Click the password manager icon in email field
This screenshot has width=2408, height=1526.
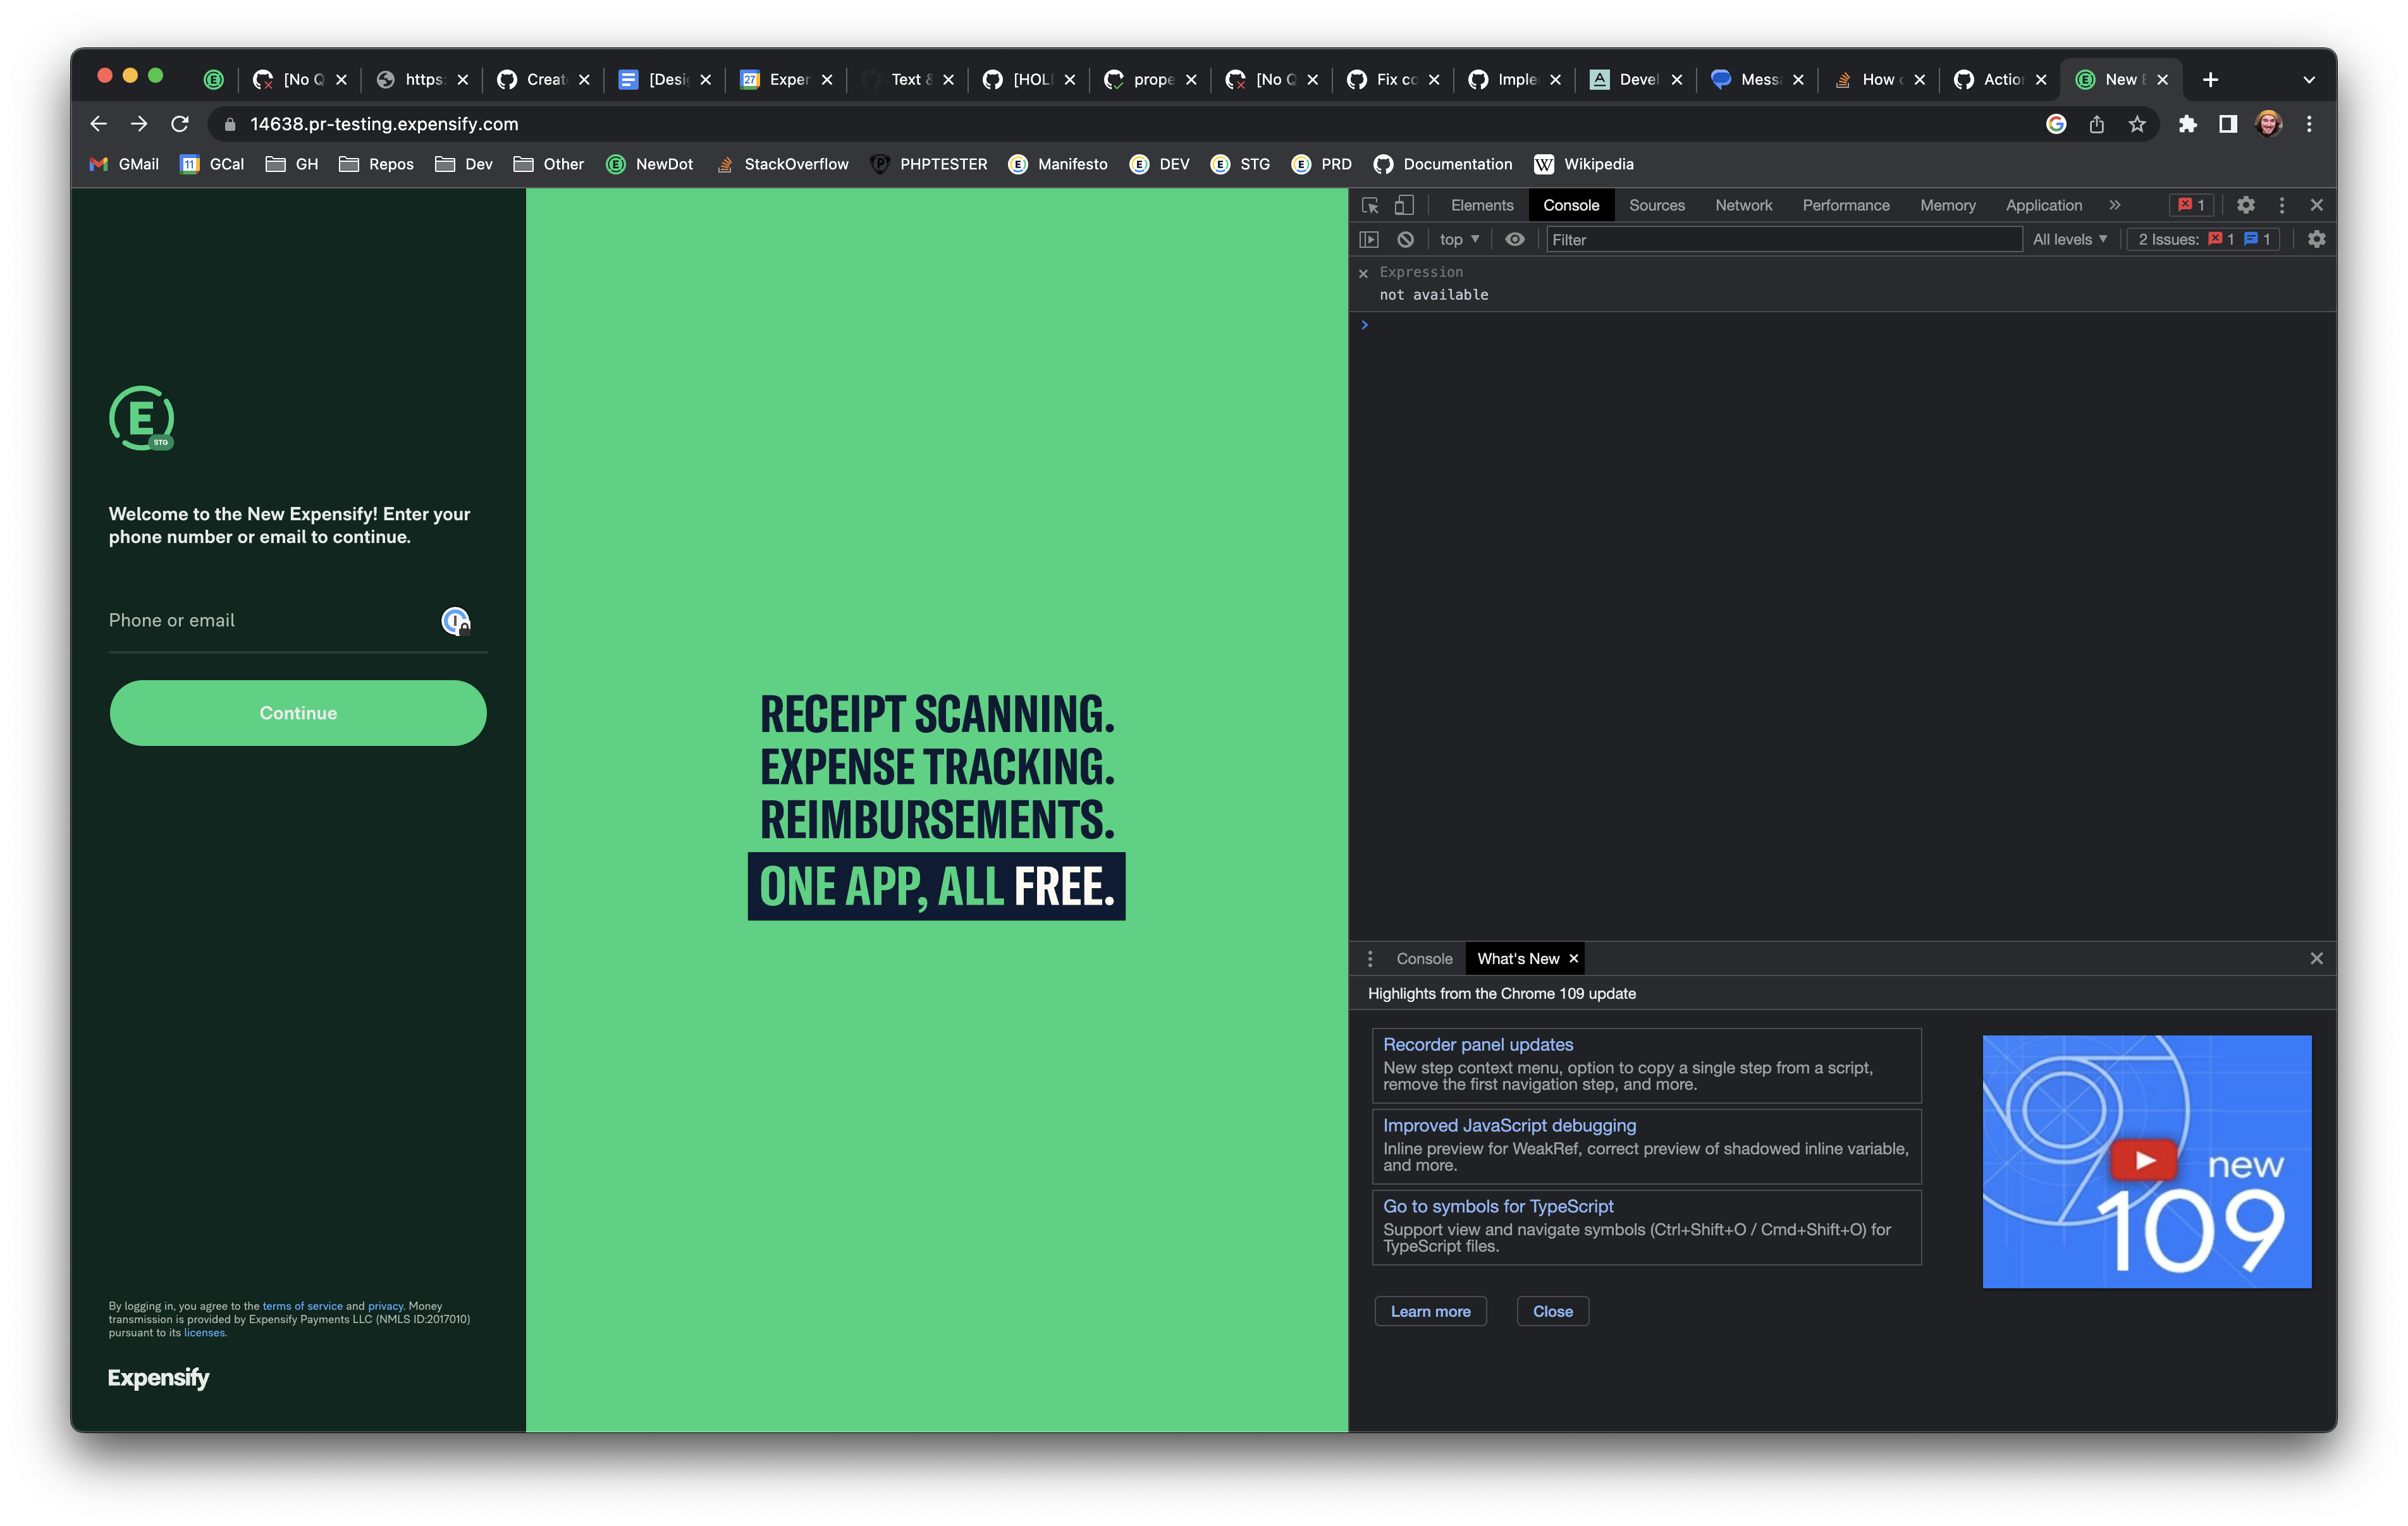[455, 621]
